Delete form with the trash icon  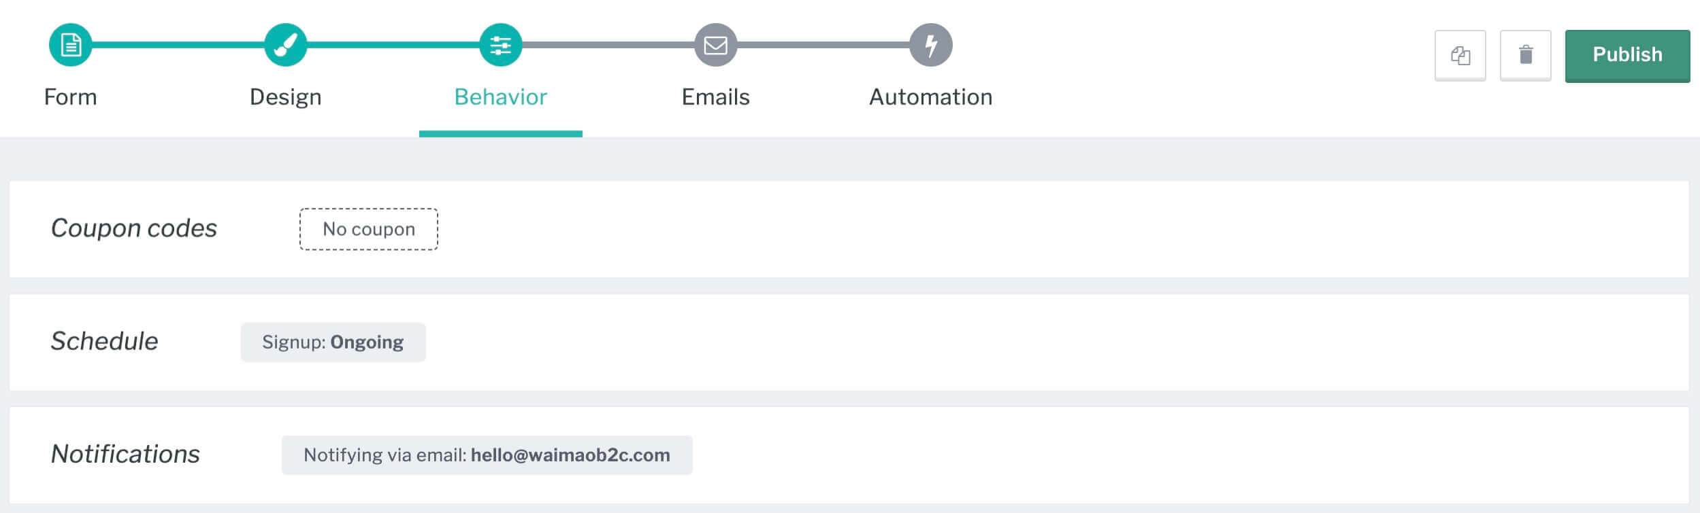pyautogui.click(x=1525, y=55)
